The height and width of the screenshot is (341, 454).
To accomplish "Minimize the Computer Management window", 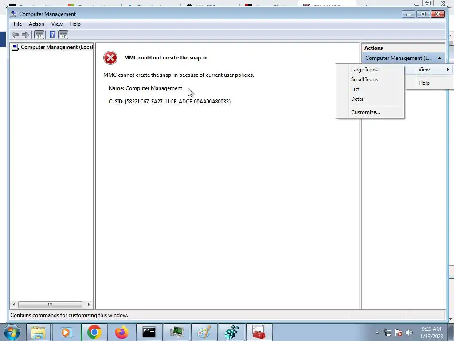I will tap(408, 14).
